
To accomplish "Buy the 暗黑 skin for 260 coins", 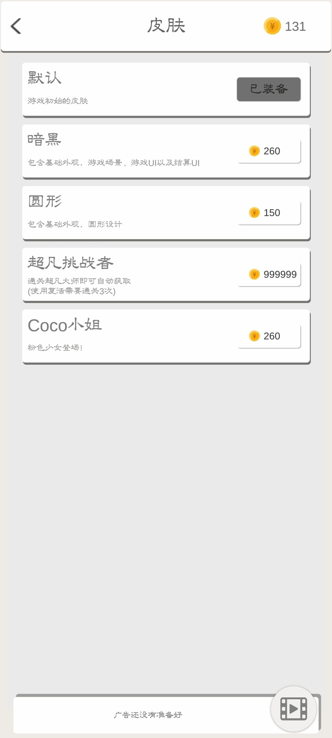I will pos(269,151).
